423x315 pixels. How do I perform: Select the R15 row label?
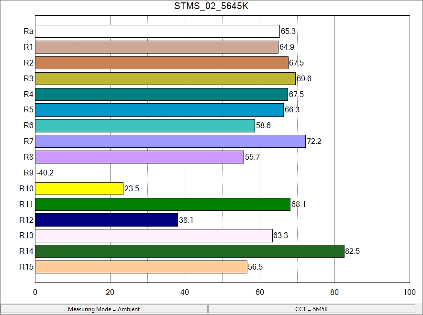(x=26, y=267)
